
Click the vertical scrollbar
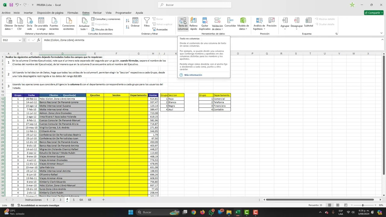pyautogui.click(x=384, y=115)
